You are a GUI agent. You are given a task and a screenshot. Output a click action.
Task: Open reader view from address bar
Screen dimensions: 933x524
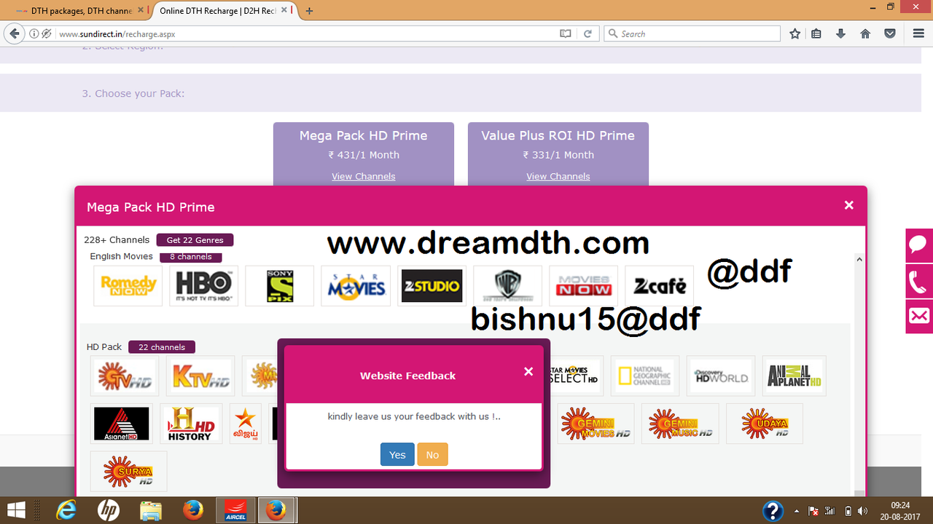click(565, 33)
